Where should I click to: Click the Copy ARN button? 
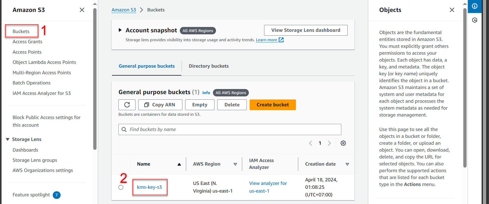tap(160, 105)
